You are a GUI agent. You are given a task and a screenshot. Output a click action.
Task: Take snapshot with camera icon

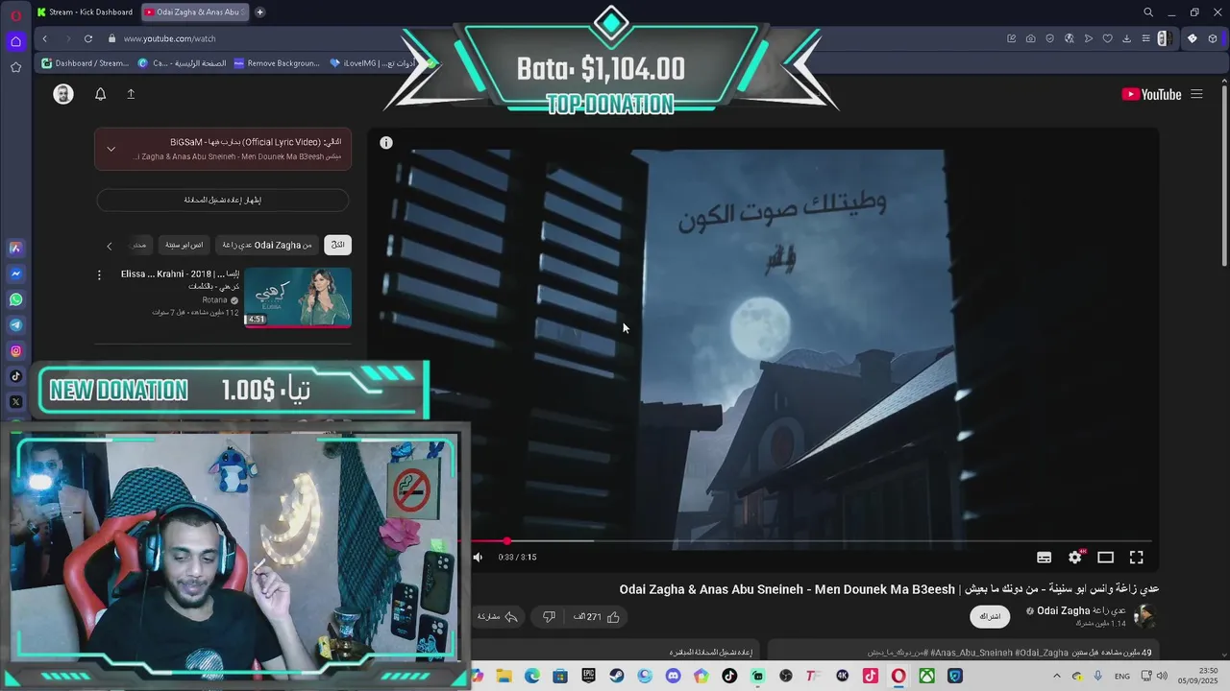[1030, 38]
